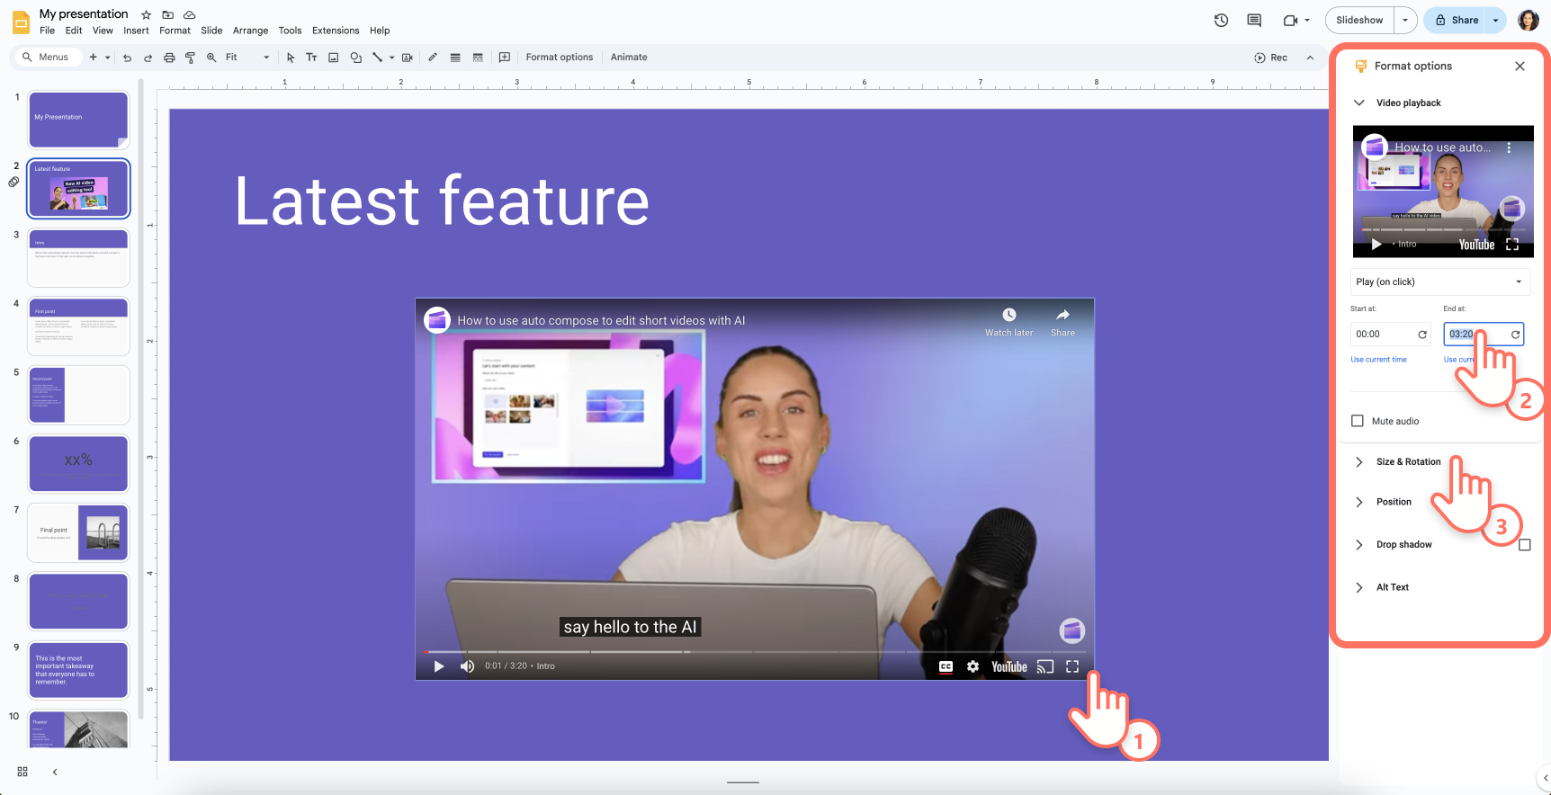Click the move to folder icon
Image resolution: width=1551 pixels, height=795 pixels.
click(167, 14)
